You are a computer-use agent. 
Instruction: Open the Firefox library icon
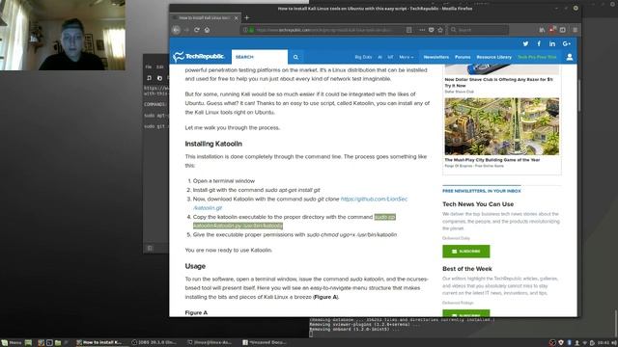542,30
